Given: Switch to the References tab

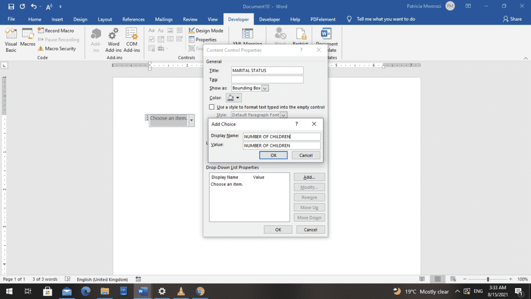Looking at the screenshot, I should pos(133,19).
